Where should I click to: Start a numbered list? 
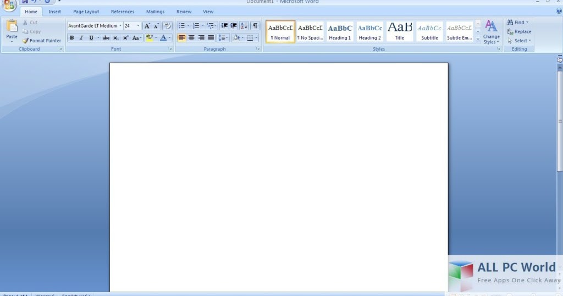tap(196, 26)
